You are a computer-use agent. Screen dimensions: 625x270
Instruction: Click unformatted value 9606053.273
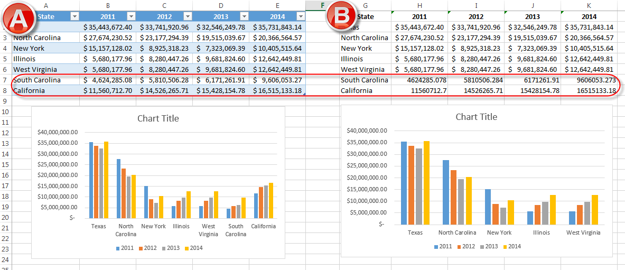(589, 80)
